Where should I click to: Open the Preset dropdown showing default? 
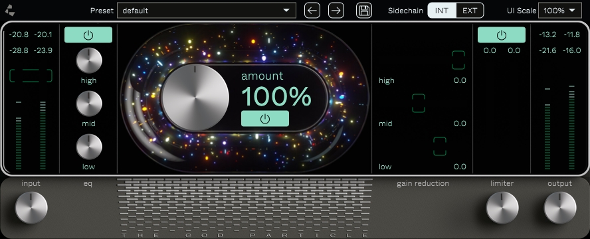coord(207,11)
